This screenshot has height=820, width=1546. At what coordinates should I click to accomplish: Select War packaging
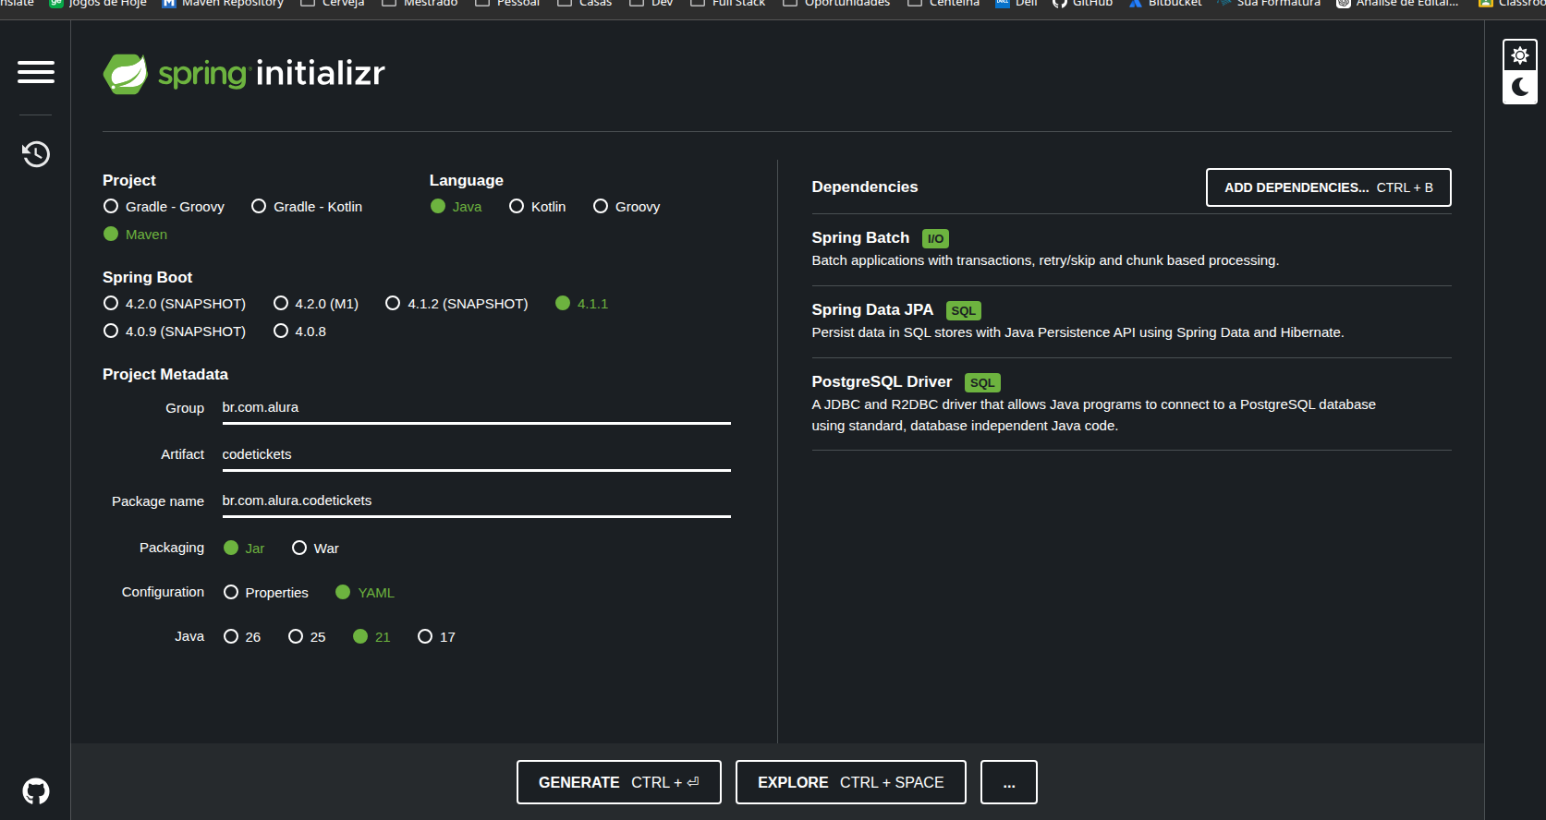316,549
